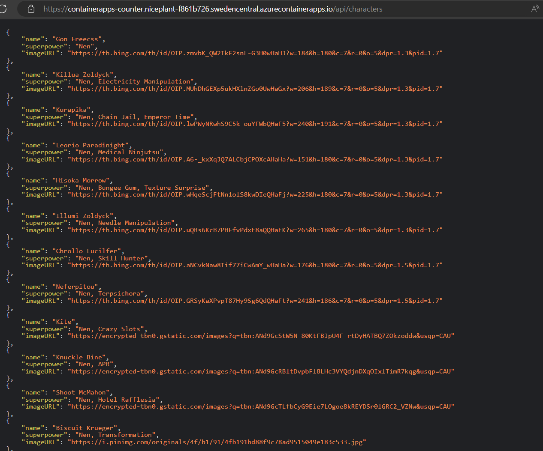The image size is (543, 451).
Task: Click the Killua Zoldyck imageURL string
Action: pos(255,89)
